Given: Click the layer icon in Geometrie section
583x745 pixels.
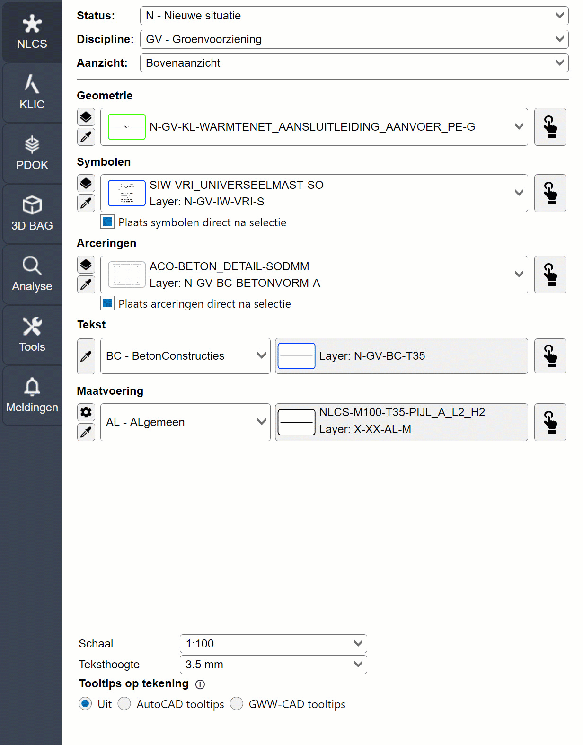Looking at the screenshot, I should (86, 117).
